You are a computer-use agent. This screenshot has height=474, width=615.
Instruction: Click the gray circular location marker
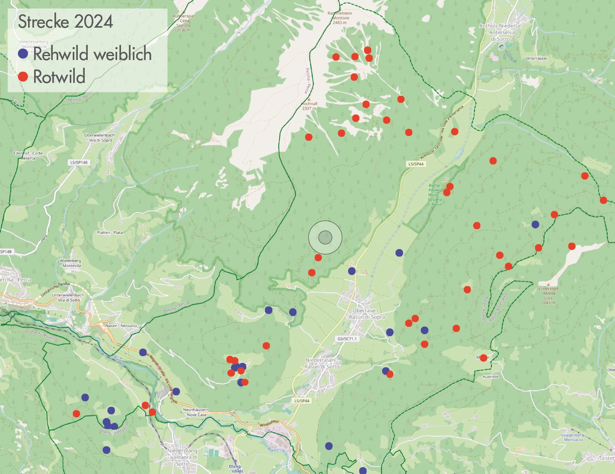click(325, 237)
